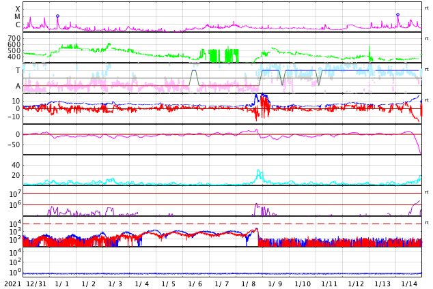Click the 1/10 date label

tap(303, 284)
